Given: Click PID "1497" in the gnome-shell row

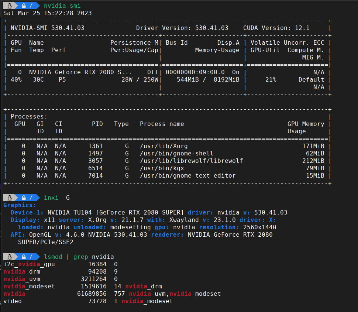Looking at the screenshot, I should tap(96, 153).
